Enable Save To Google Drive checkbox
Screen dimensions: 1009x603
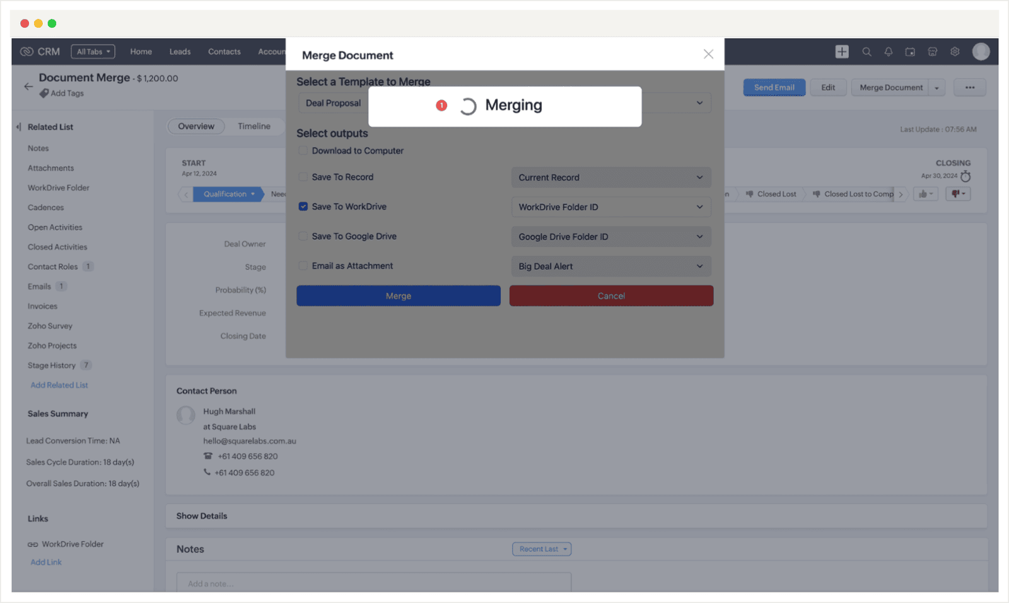pos(303,236)
